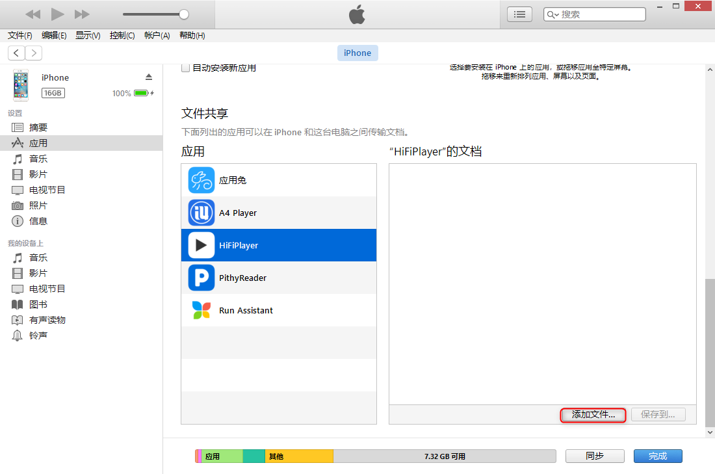Click the search input field
715x474 pixels.
click(x=595, y=14)
